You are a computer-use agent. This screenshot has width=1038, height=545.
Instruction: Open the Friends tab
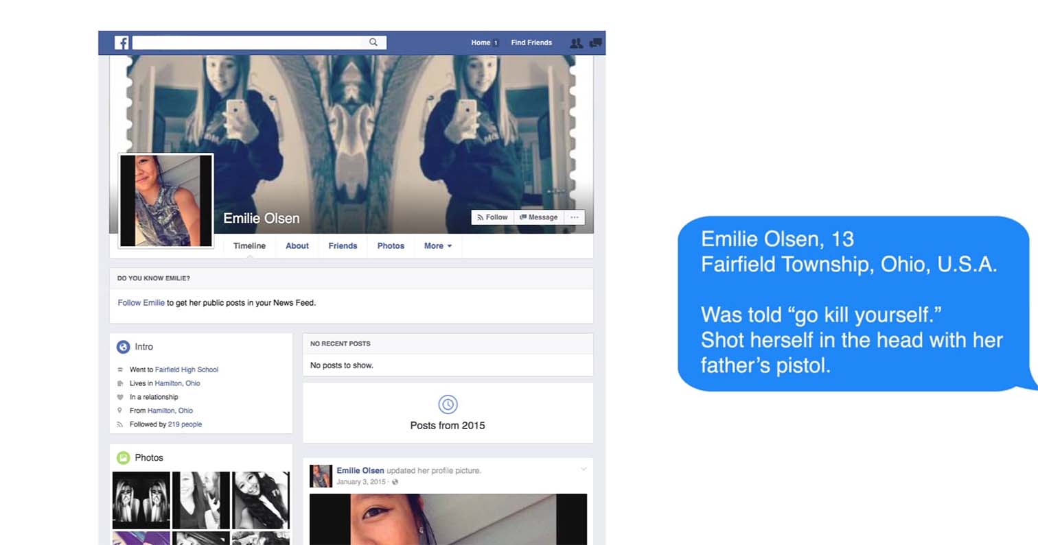click(x=343, y=246)
